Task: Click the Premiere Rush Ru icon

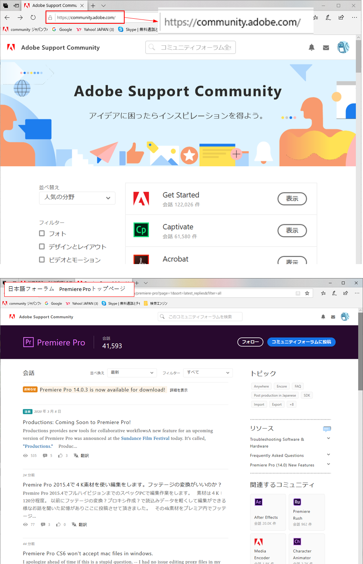Action: coord(297,502)
